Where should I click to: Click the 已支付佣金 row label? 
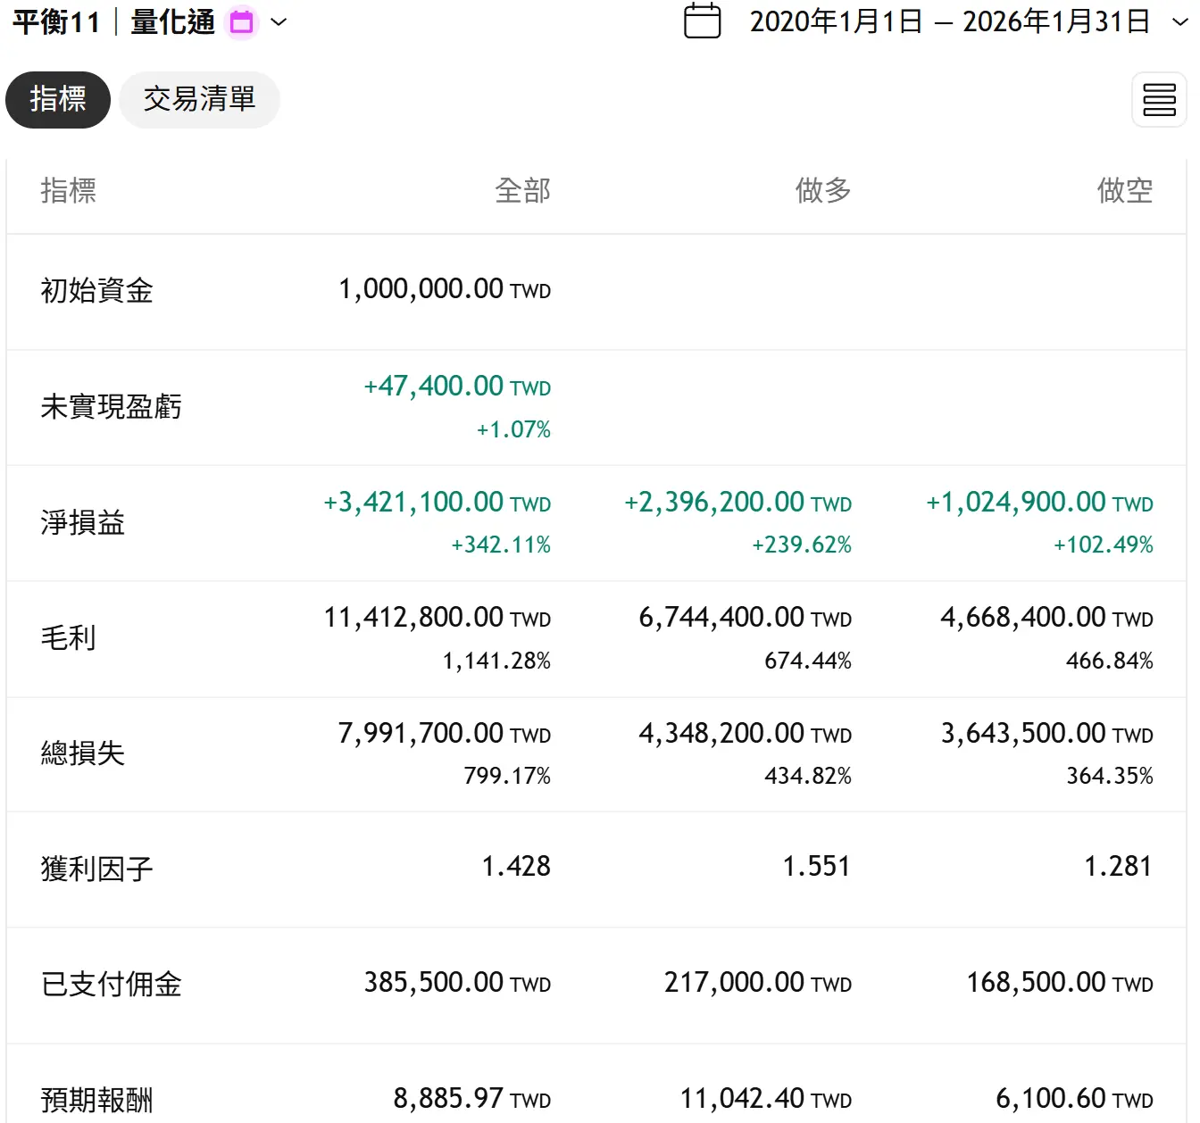[111, 984]
